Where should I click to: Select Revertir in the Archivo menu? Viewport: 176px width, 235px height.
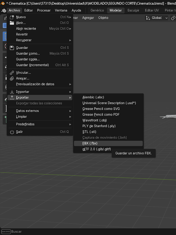pyautogui.click(x=40, y=34)
